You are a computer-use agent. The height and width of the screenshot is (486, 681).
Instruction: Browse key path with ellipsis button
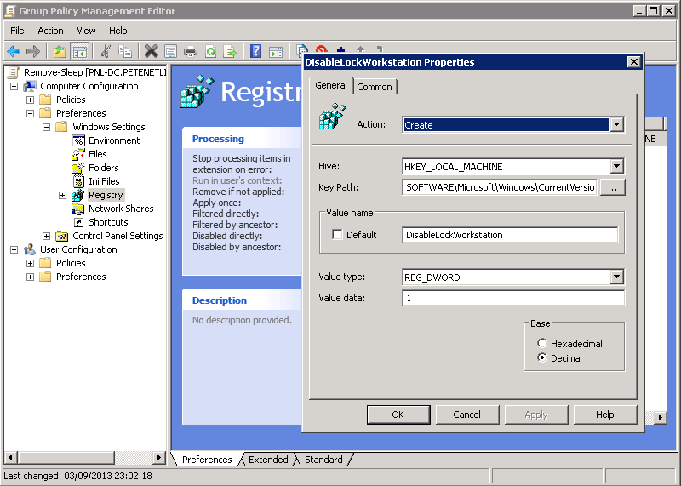612,187
